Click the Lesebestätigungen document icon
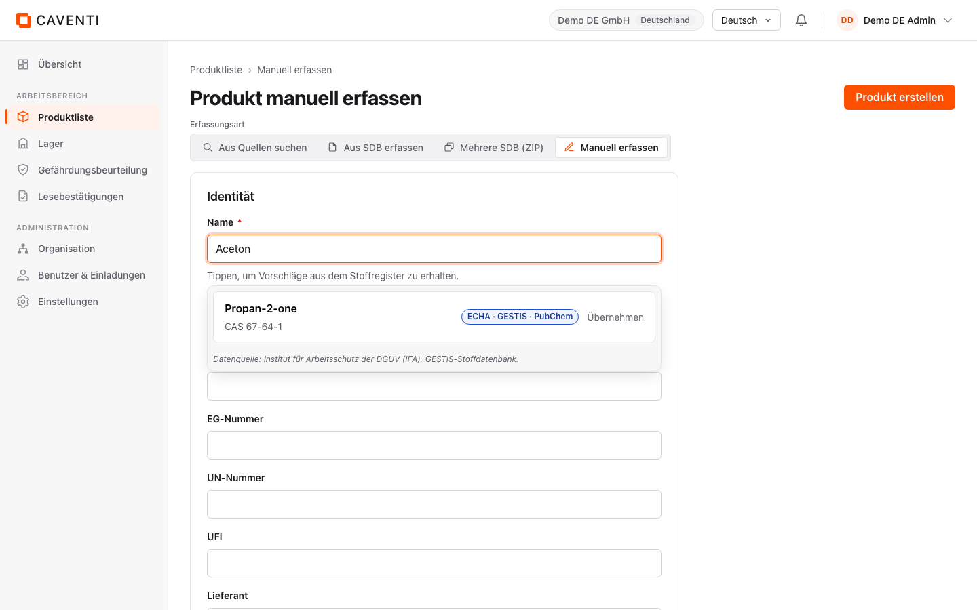The image size is (977, 610). [23, 196]
